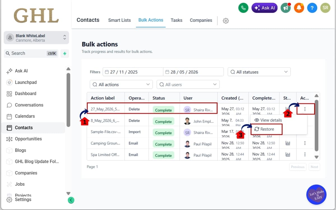Open Blogs in the sidebar
This screenshot has width=336, height=210.
20,150
